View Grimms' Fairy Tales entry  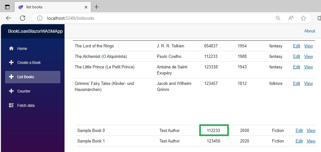(x=309, y=83)
